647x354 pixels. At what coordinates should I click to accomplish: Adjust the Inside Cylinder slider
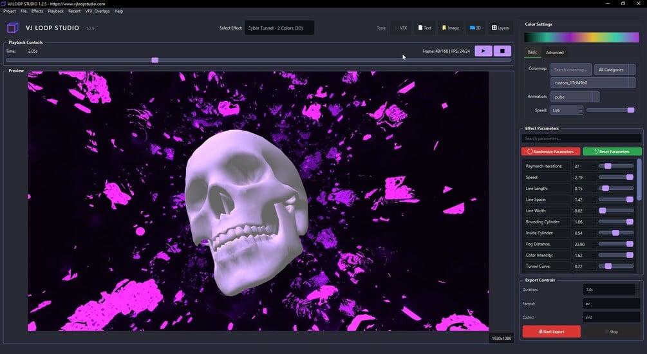[x=615, y=233]
